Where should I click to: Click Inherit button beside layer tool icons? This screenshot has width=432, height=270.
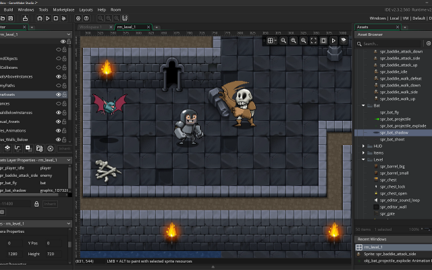(65, 148)
